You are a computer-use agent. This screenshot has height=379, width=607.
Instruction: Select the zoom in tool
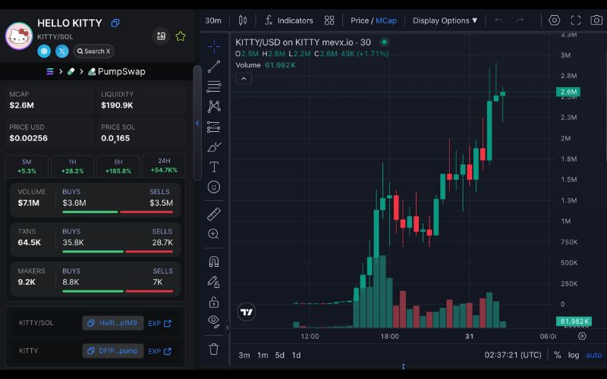(x=213, y=234)
